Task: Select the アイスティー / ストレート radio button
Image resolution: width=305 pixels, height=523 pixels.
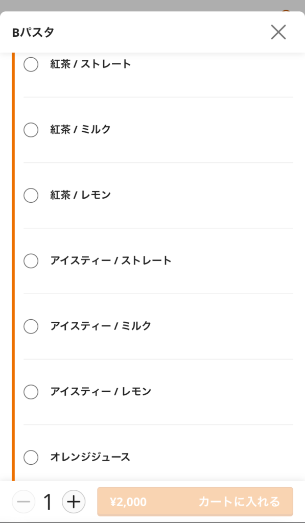Action: tap(31, 261)
